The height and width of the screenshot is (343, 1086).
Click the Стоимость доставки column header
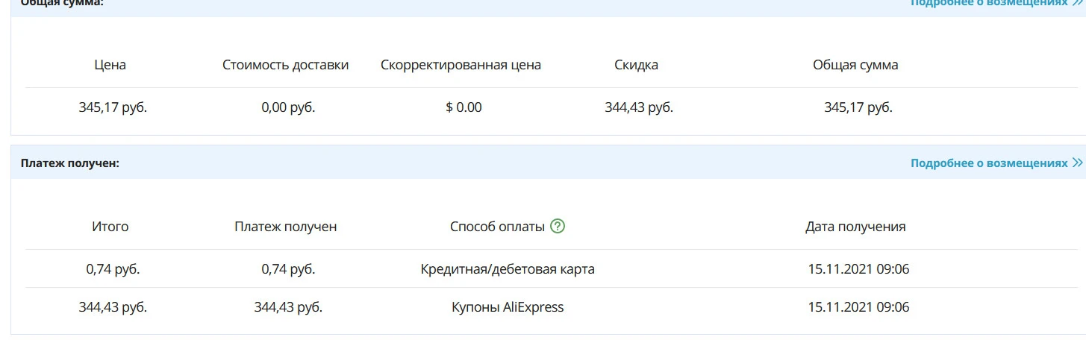pos(285,65)
